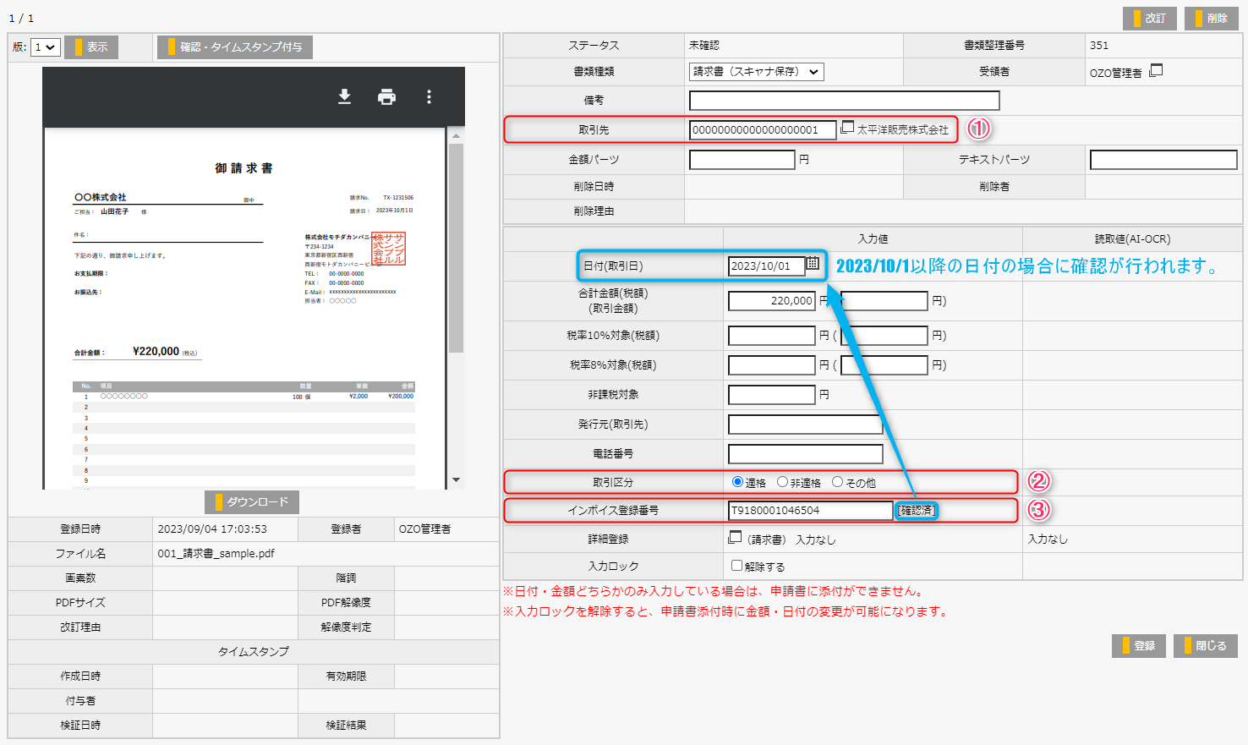Open 取引先 lookup window icon
This screenshot has width=1248, height=745.
pos(847,128)
